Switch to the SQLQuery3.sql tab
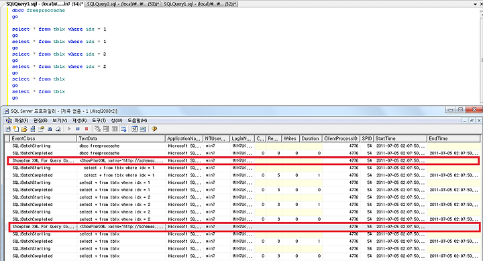Viewport: 483px width, 261px height. coord(44,4)
